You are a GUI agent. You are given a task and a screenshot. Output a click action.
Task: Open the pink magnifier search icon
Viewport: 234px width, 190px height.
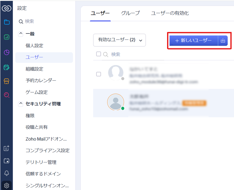[7, 95]
